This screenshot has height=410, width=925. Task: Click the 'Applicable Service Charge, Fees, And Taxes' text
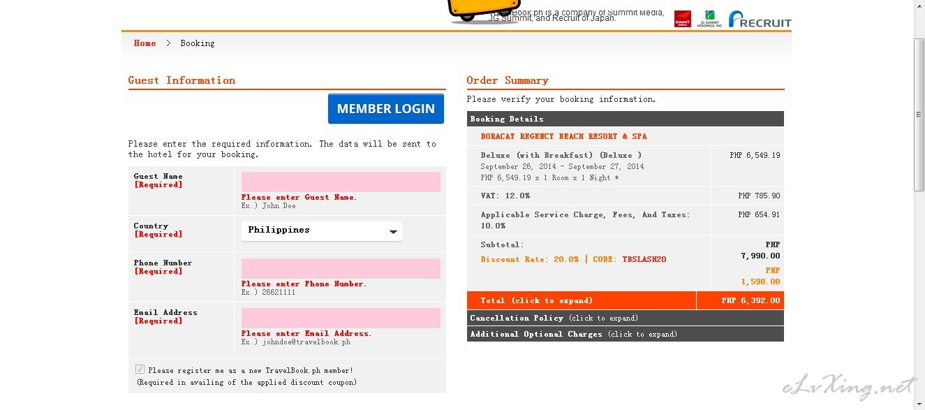585,220
